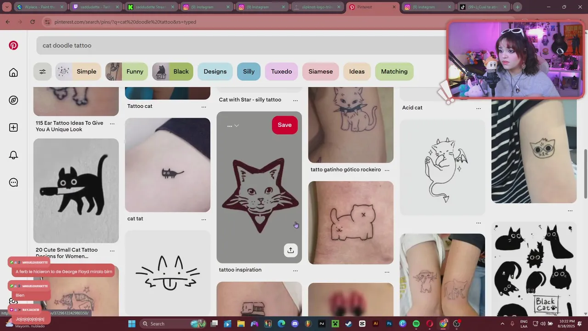Click the site information icon in address bar

[x=47, y=22]
